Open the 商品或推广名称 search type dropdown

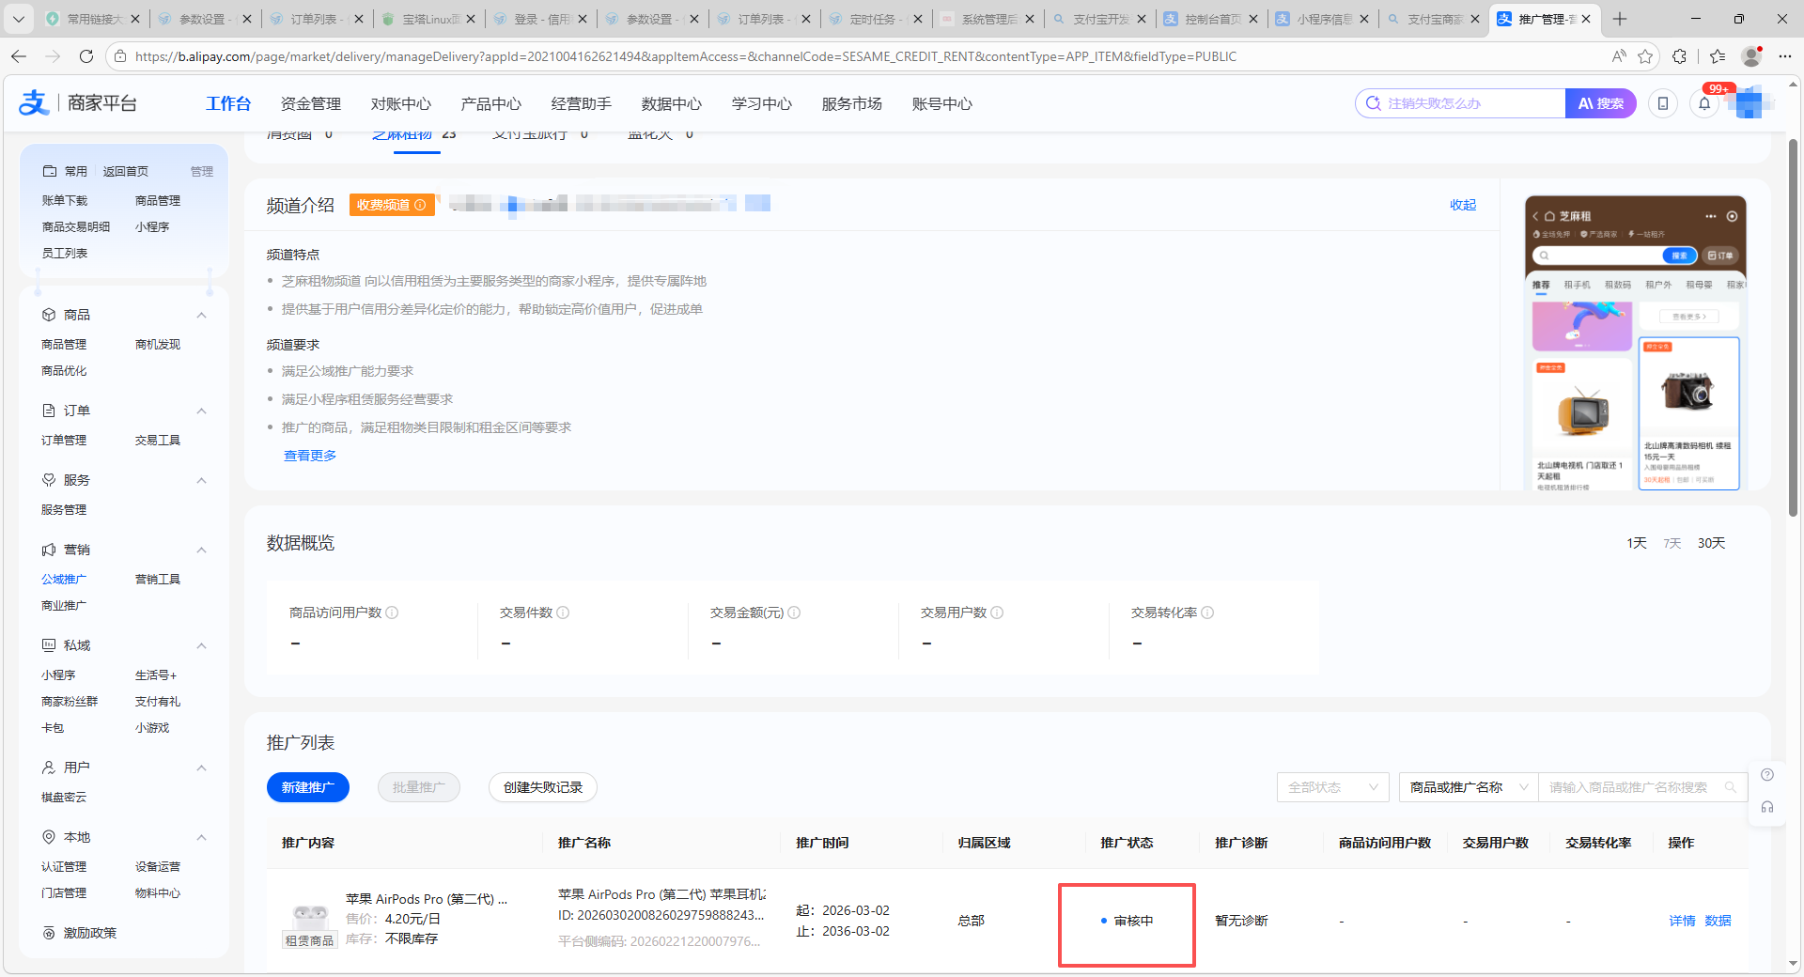1468,787
